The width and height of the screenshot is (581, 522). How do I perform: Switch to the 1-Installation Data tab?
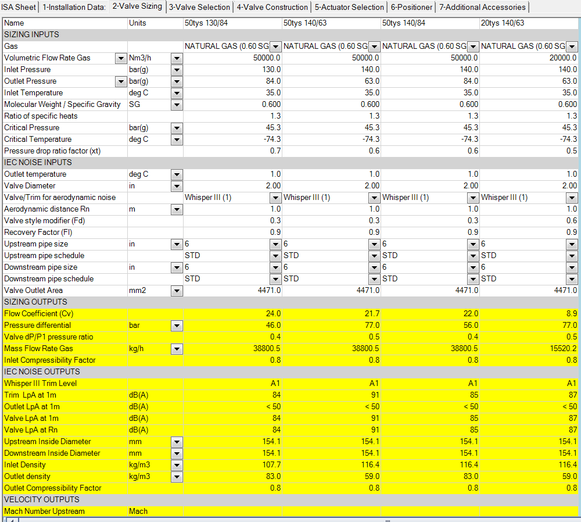coord(74,7)
